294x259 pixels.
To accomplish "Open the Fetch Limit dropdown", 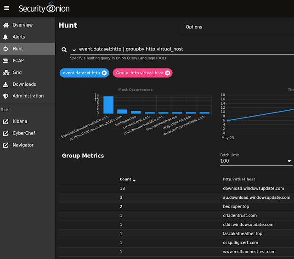I will click(x=256, y=161).
